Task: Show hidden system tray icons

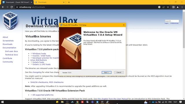Action: tap(150, 102)
